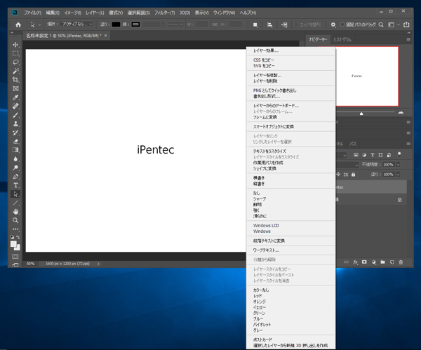Select the Eyedropper tool
Image resolution: width=421 pixels, height=350 pixels.
click(x=15, y=97)
